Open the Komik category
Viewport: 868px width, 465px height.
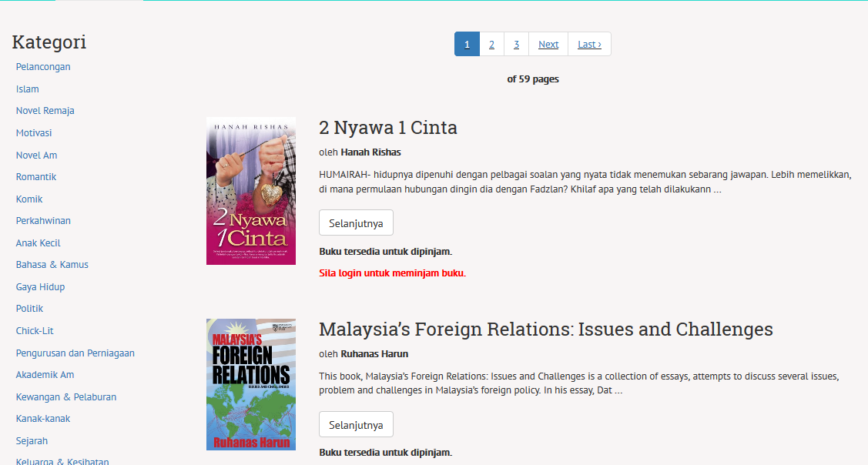point(29,199)
